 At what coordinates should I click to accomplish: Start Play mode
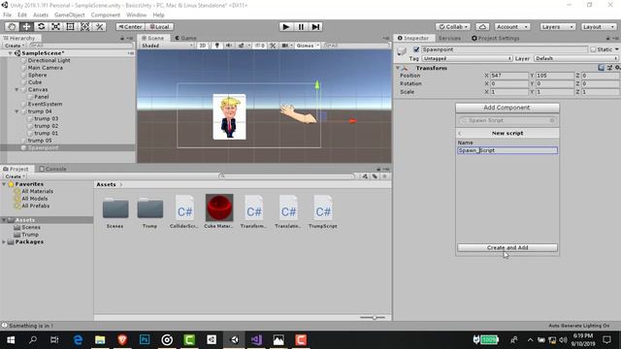286,26
